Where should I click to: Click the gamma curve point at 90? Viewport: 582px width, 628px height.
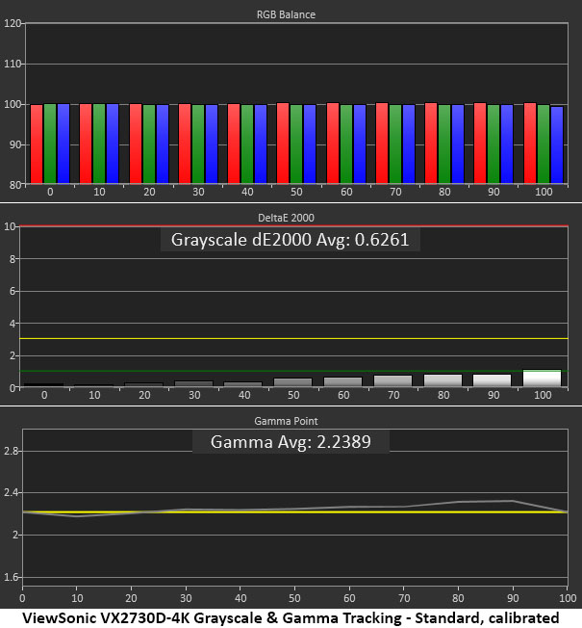coord(513,501)
